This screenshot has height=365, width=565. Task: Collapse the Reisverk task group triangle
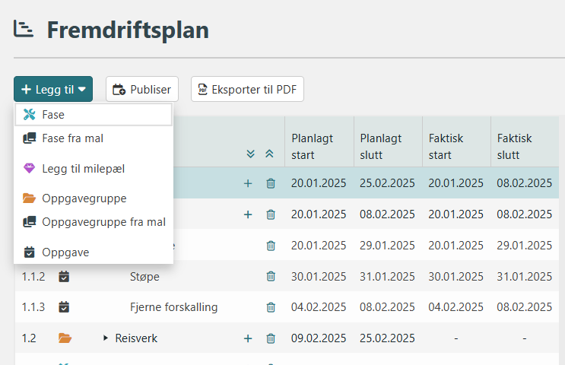[x=106, y=338]
